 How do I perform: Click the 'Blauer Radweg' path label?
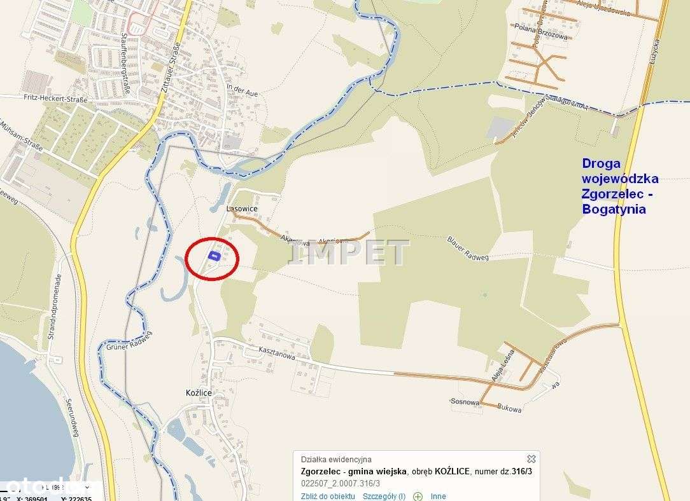[468, 249]
